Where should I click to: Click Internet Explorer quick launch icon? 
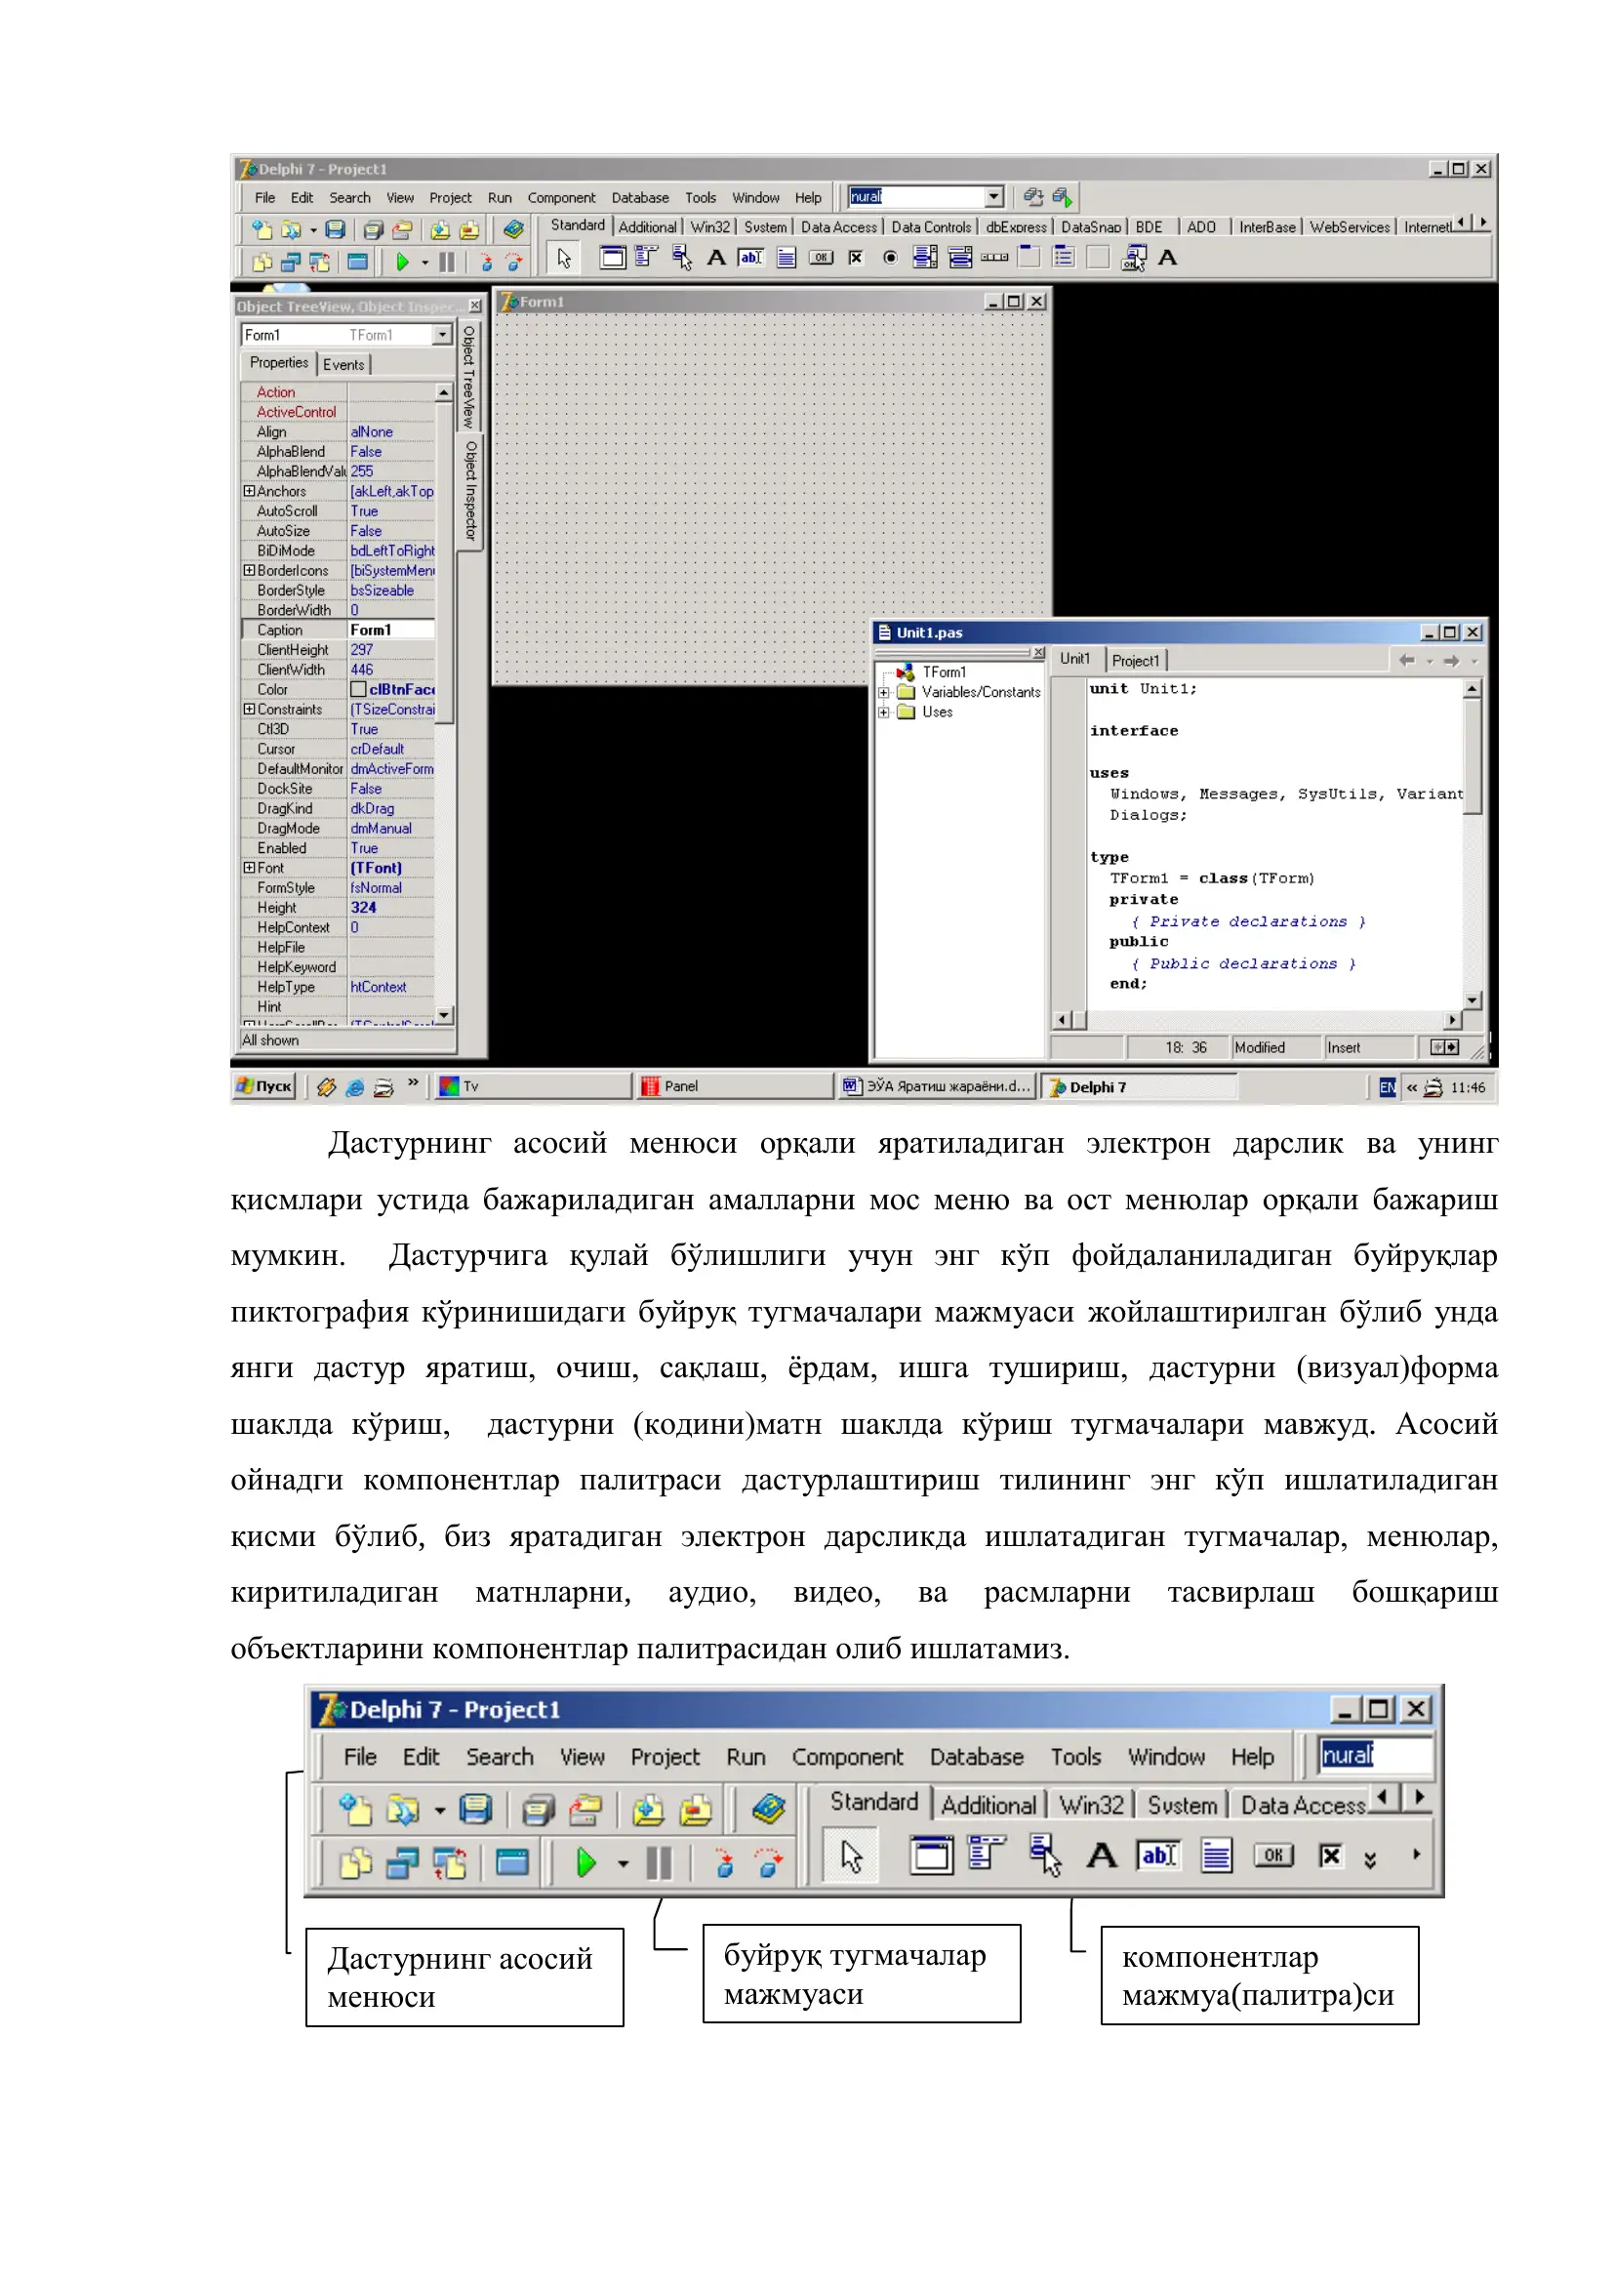(x=355, y=1087)
